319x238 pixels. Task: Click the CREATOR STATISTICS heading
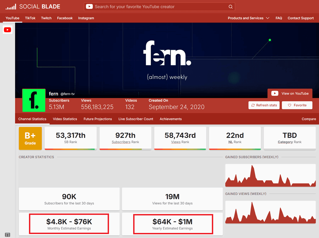[36, 157]
